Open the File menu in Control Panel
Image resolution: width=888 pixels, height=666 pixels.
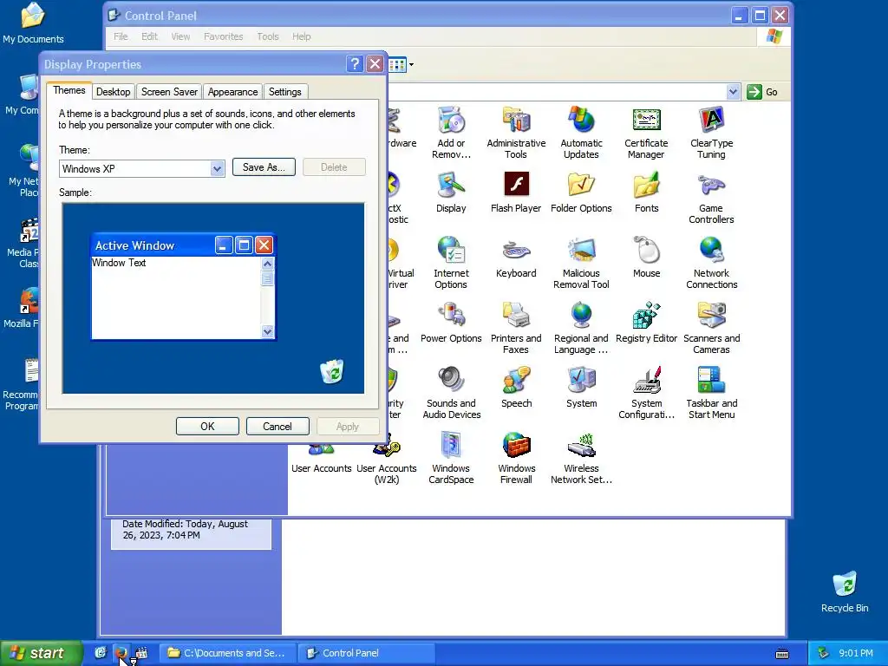pos(121,36)
